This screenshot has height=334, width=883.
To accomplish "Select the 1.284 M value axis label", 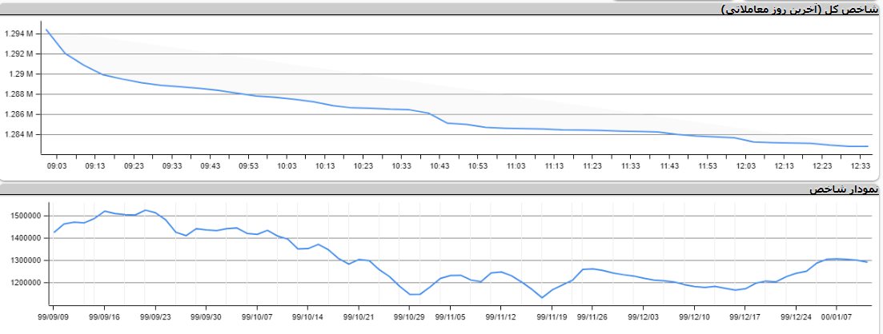I will pyautogui.click(x=19, y=135).
